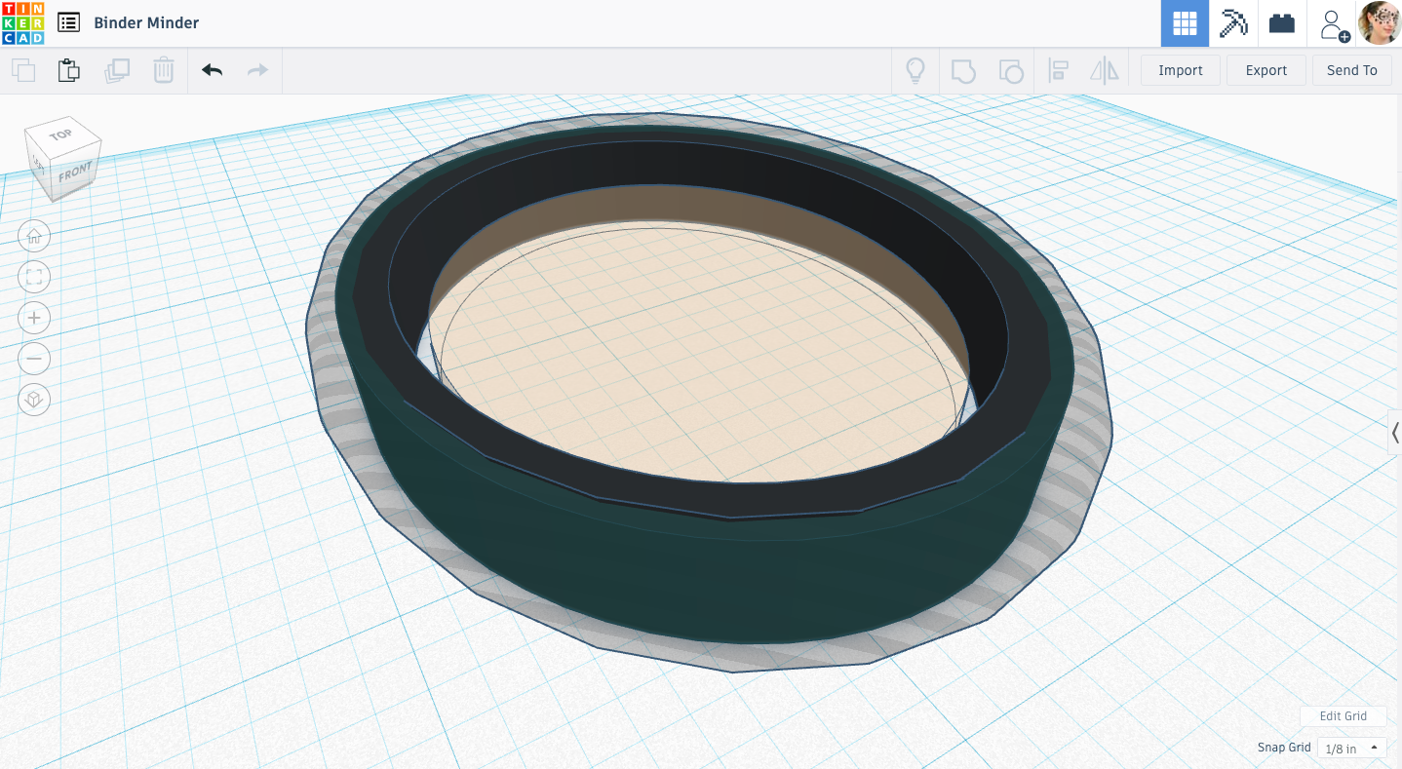This screenshot has height=769, width=1402.
Task: Toggle the orthographic perspective cube icon
Action: click(x=34, y=400)
